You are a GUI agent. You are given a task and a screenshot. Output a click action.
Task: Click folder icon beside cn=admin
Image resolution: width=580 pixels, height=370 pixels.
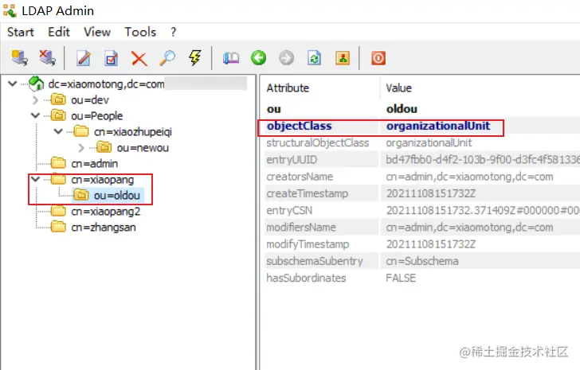58,163
